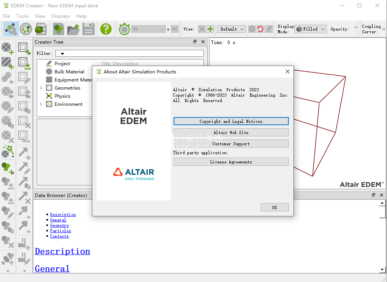Open the green question mark help icon
Viewport: 387px width, 282px height.
(106, 29)
